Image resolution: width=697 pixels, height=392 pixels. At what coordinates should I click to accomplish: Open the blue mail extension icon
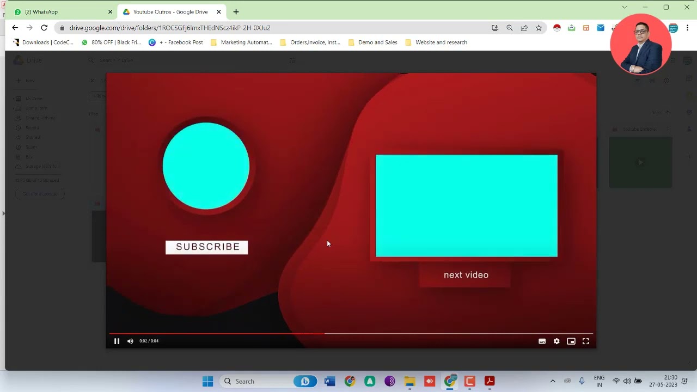tap(601, 28)
